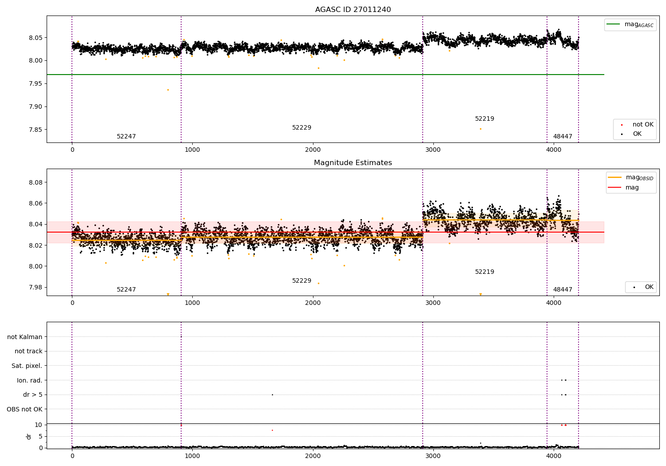This screenshot has height=466, width=666.
Task: Click the 52229 label in the middle plot
Action: point(302,281)
